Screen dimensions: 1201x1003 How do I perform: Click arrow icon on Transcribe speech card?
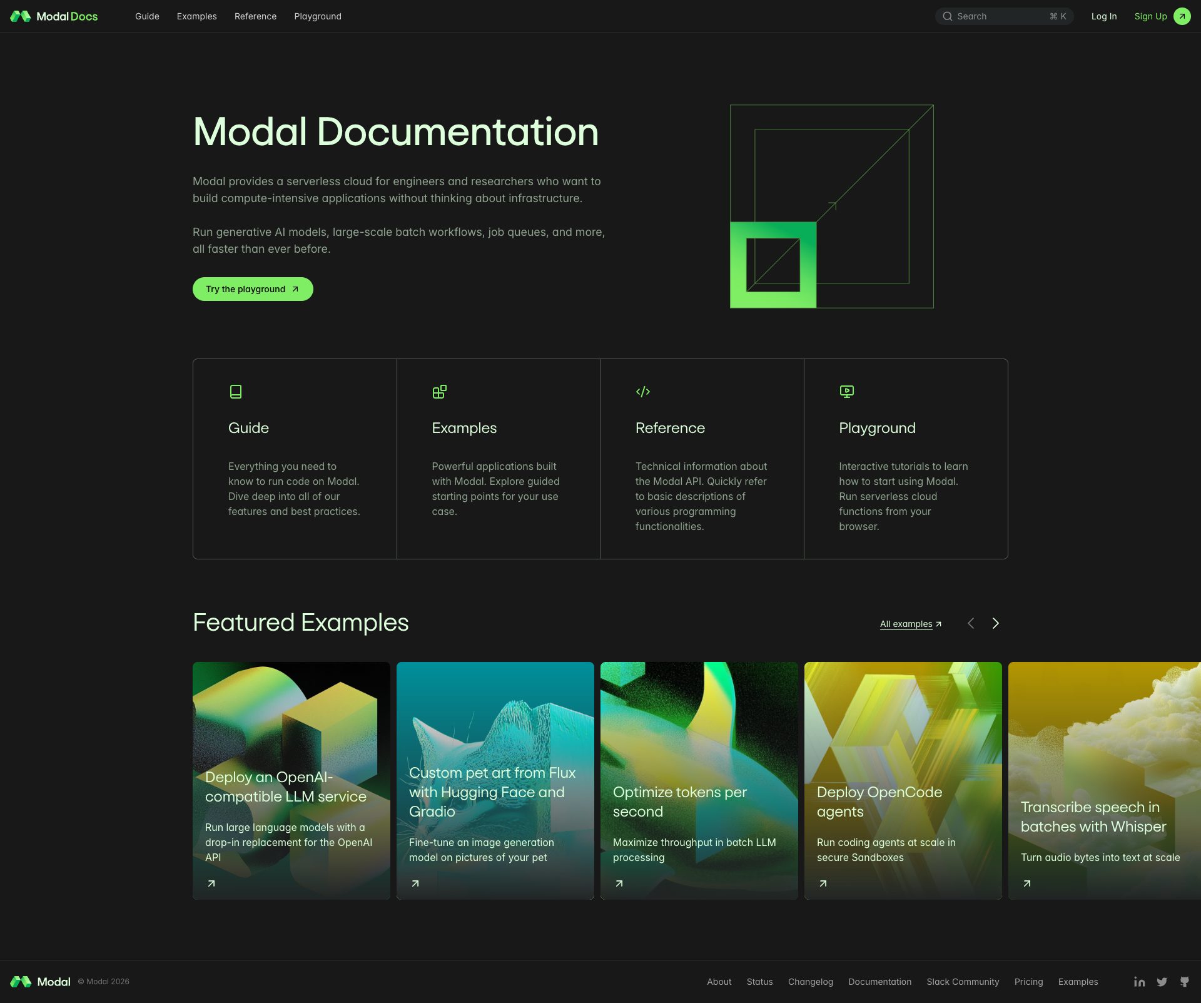tap(1027, 883)
